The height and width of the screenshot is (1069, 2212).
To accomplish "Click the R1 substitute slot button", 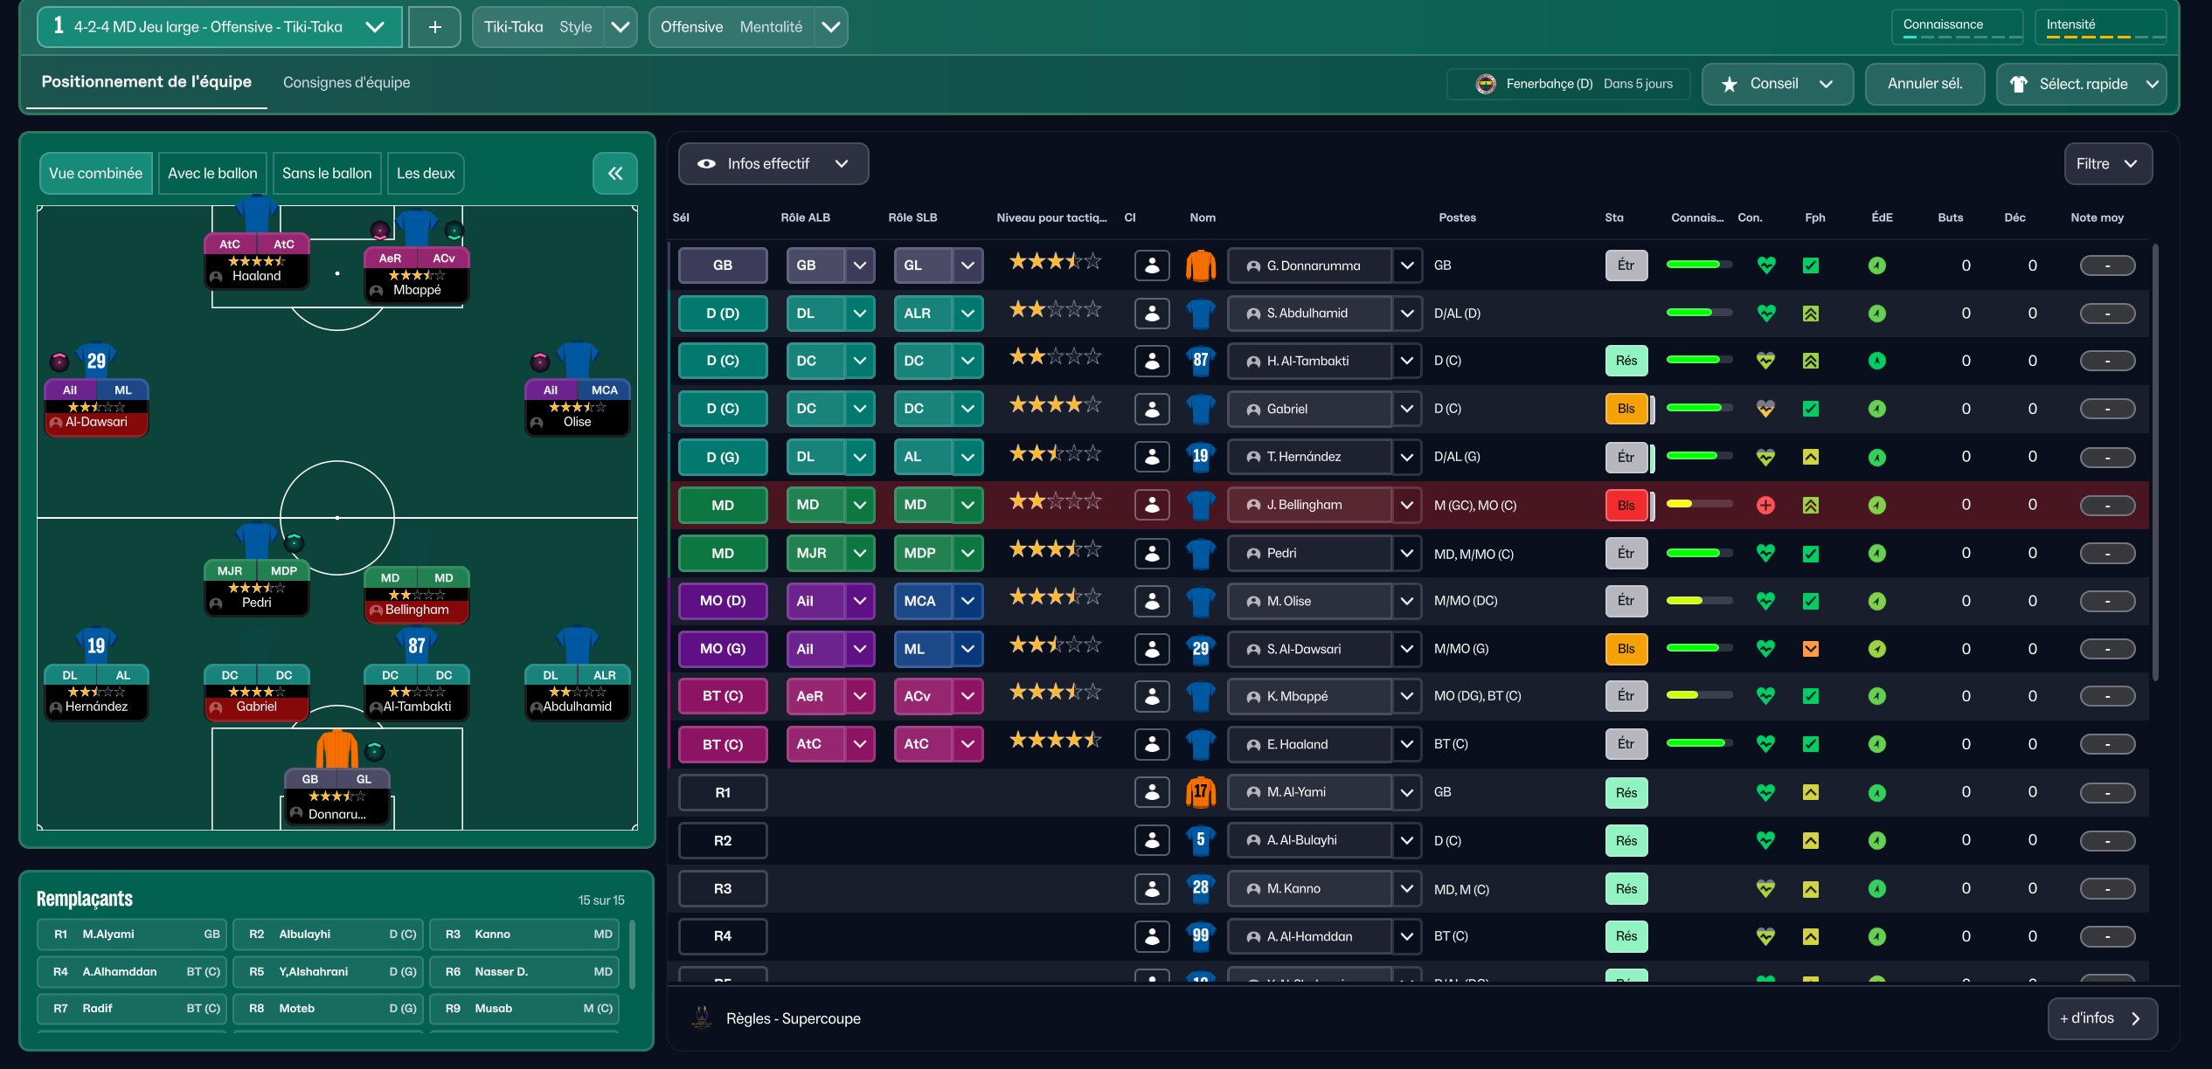I will coord(723,792).
